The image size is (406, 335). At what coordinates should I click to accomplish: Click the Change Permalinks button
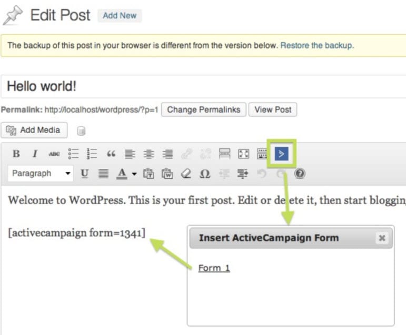[x=203, y=110]
